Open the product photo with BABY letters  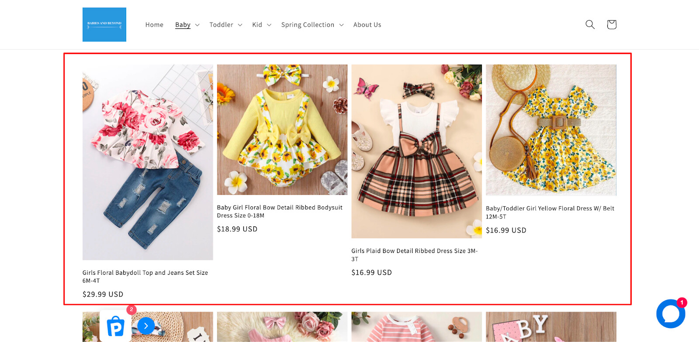click(551, 327)
